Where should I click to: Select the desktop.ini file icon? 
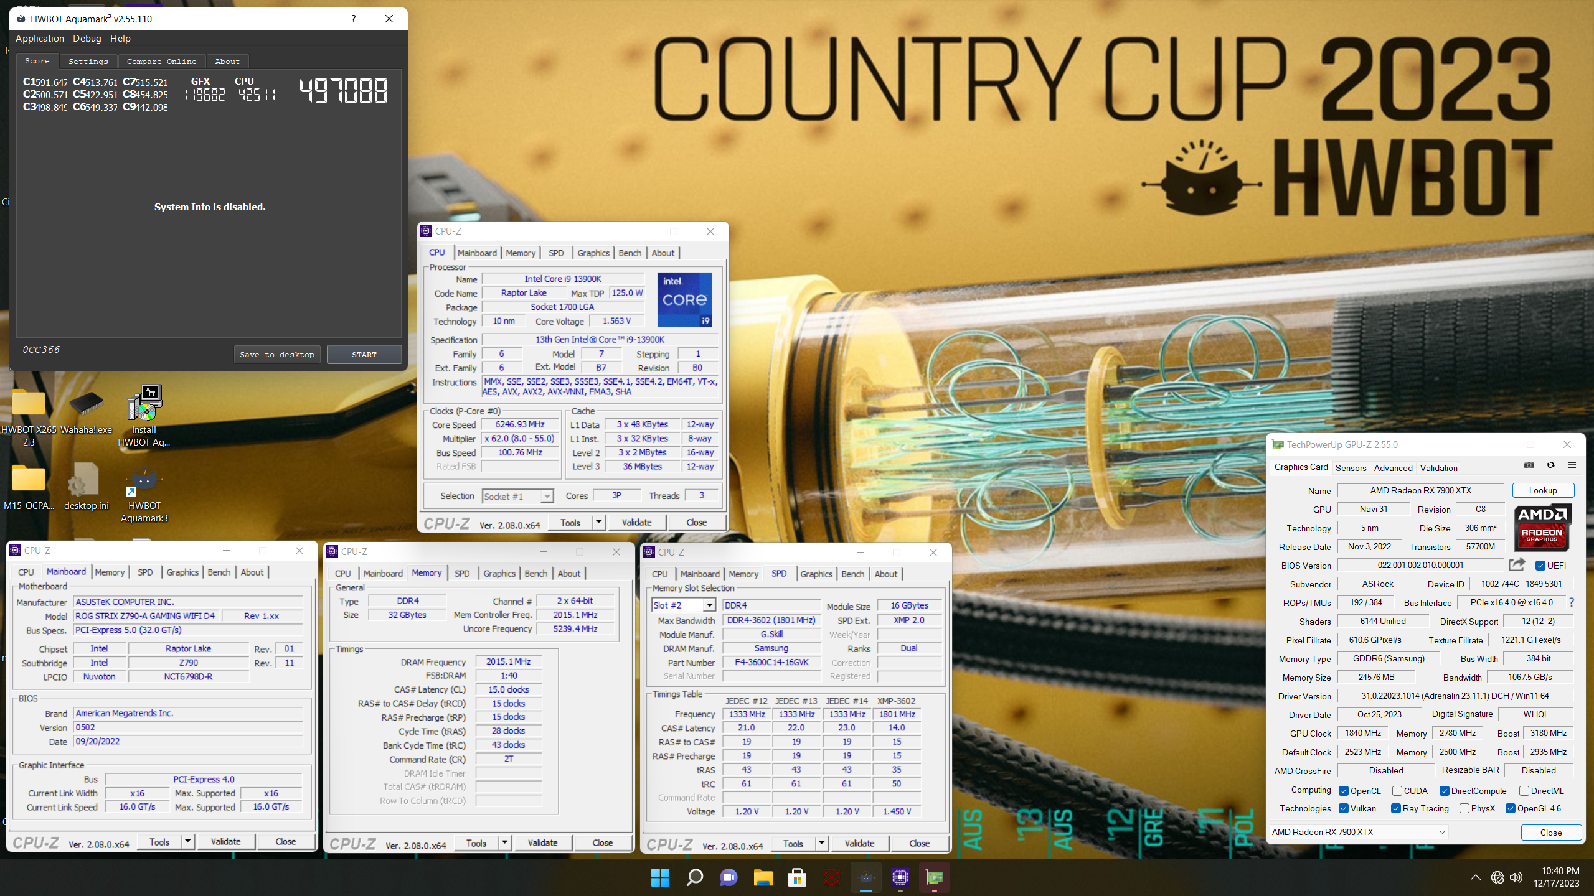(86, 487)
